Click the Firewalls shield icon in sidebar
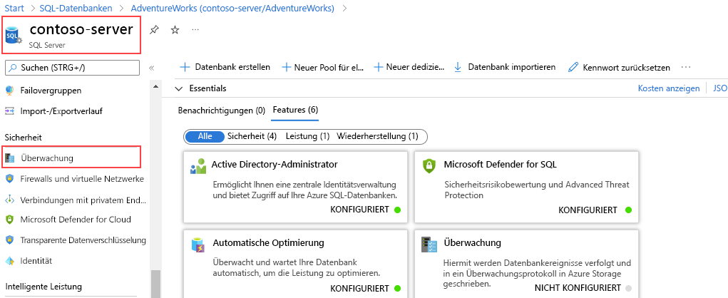Image resolution: width=728 pixels, height=298 pixels. (x=10, y=179)
